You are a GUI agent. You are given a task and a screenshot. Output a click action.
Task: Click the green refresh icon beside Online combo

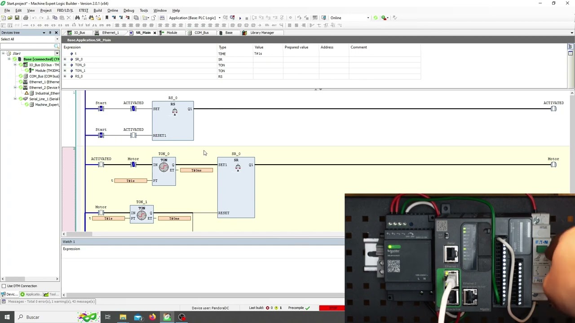(x=376, y=17)
